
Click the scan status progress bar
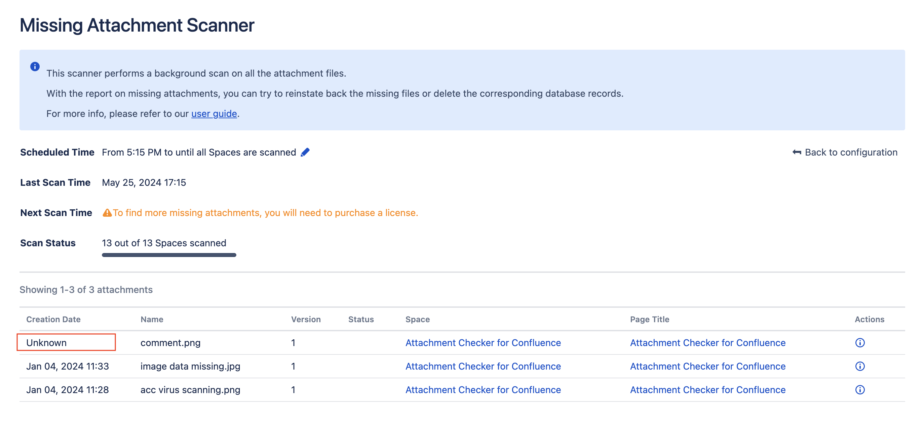[x=168, y=255]
